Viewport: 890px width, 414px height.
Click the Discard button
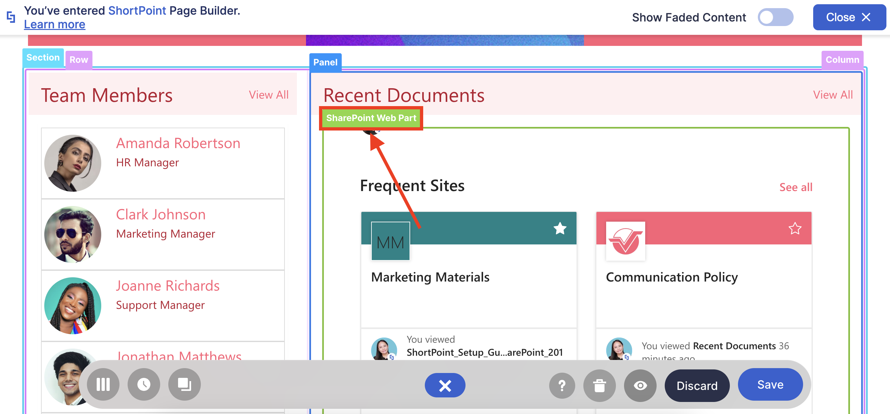pyautogui.click(x=697, y=385)
